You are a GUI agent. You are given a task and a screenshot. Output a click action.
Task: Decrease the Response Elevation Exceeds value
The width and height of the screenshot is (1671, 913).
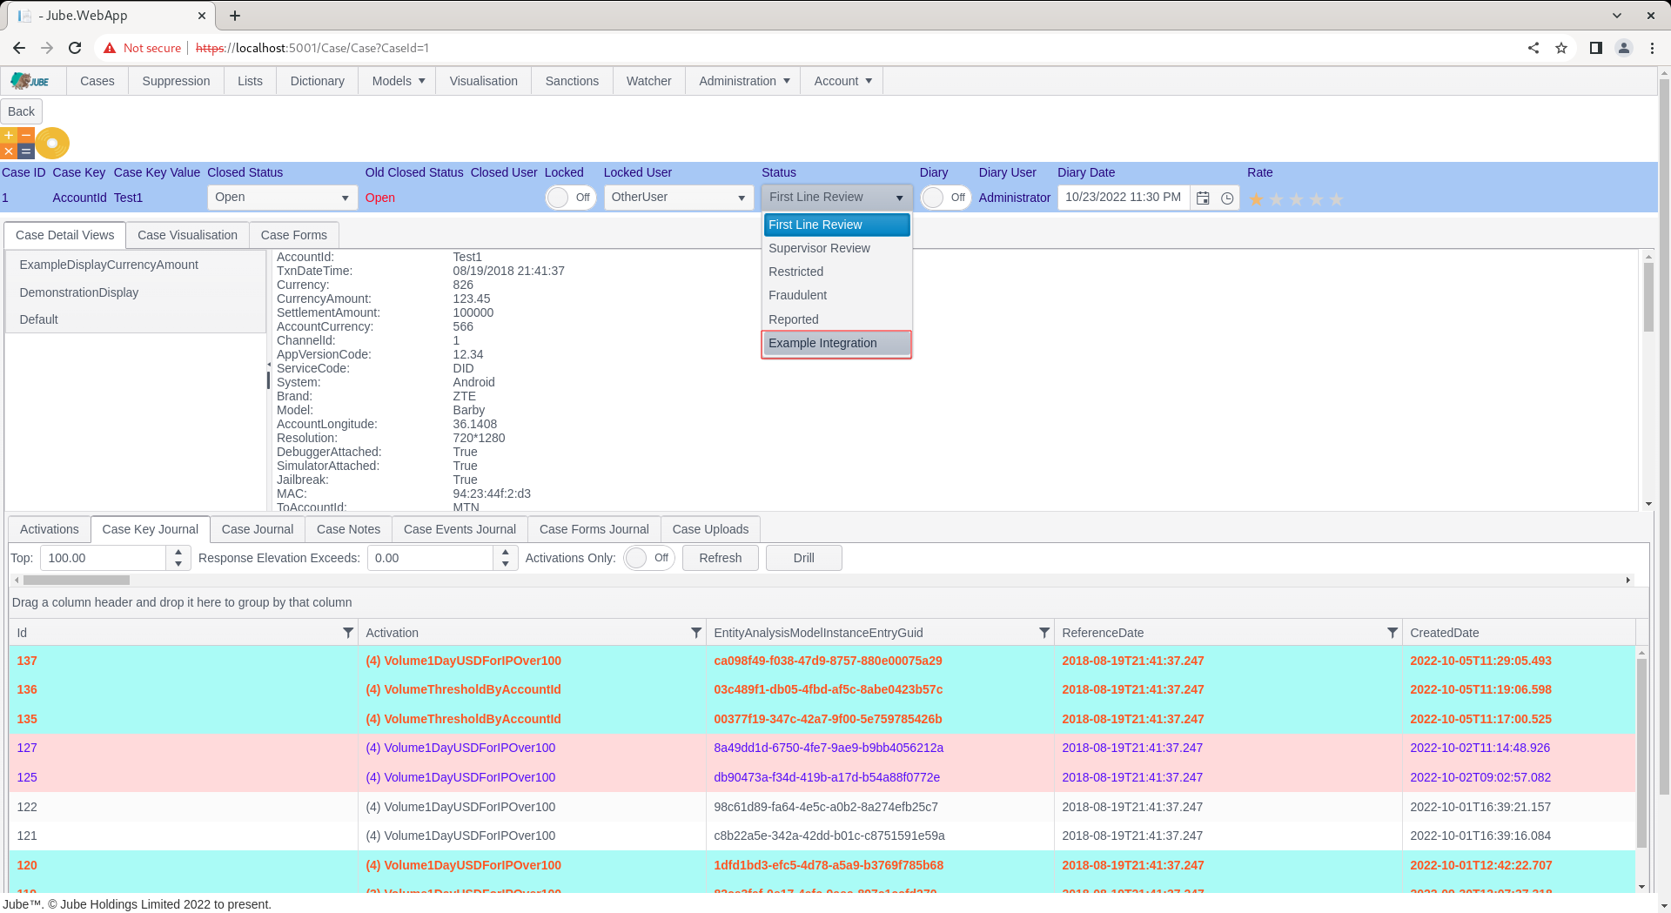[506, 564]
